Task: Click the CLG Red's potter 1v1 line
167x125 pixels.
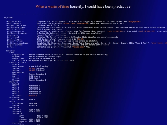Action: point(44,60)
